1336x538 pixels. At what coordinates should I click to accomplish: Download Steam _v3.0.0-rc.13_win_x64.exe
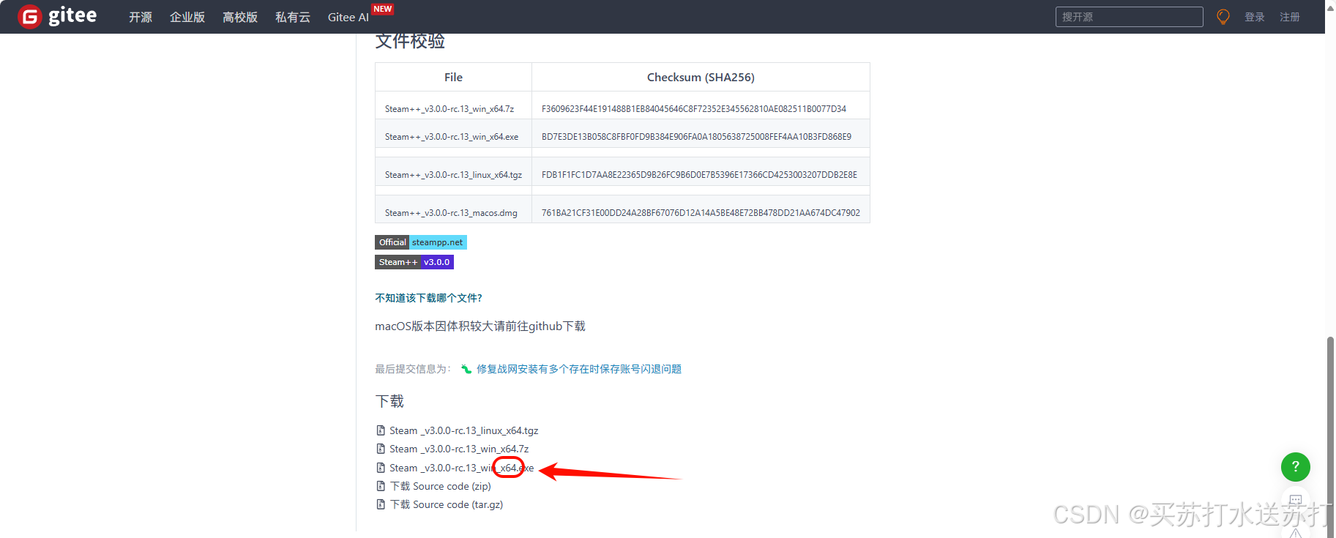coord(462,468)
